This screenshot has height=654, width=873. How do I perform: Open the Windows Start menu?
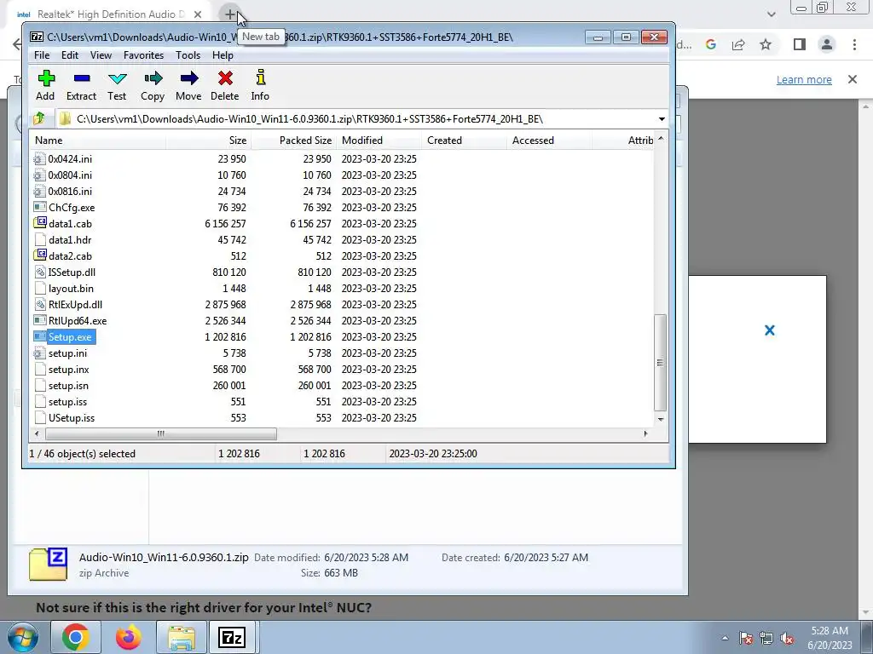pyautogui.click(x=23, y=637)
